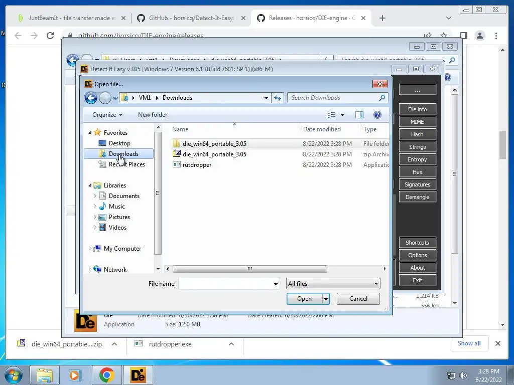Screen dimensions: 514x385
Task: Select Music library
Action: [x=116, y=206]
